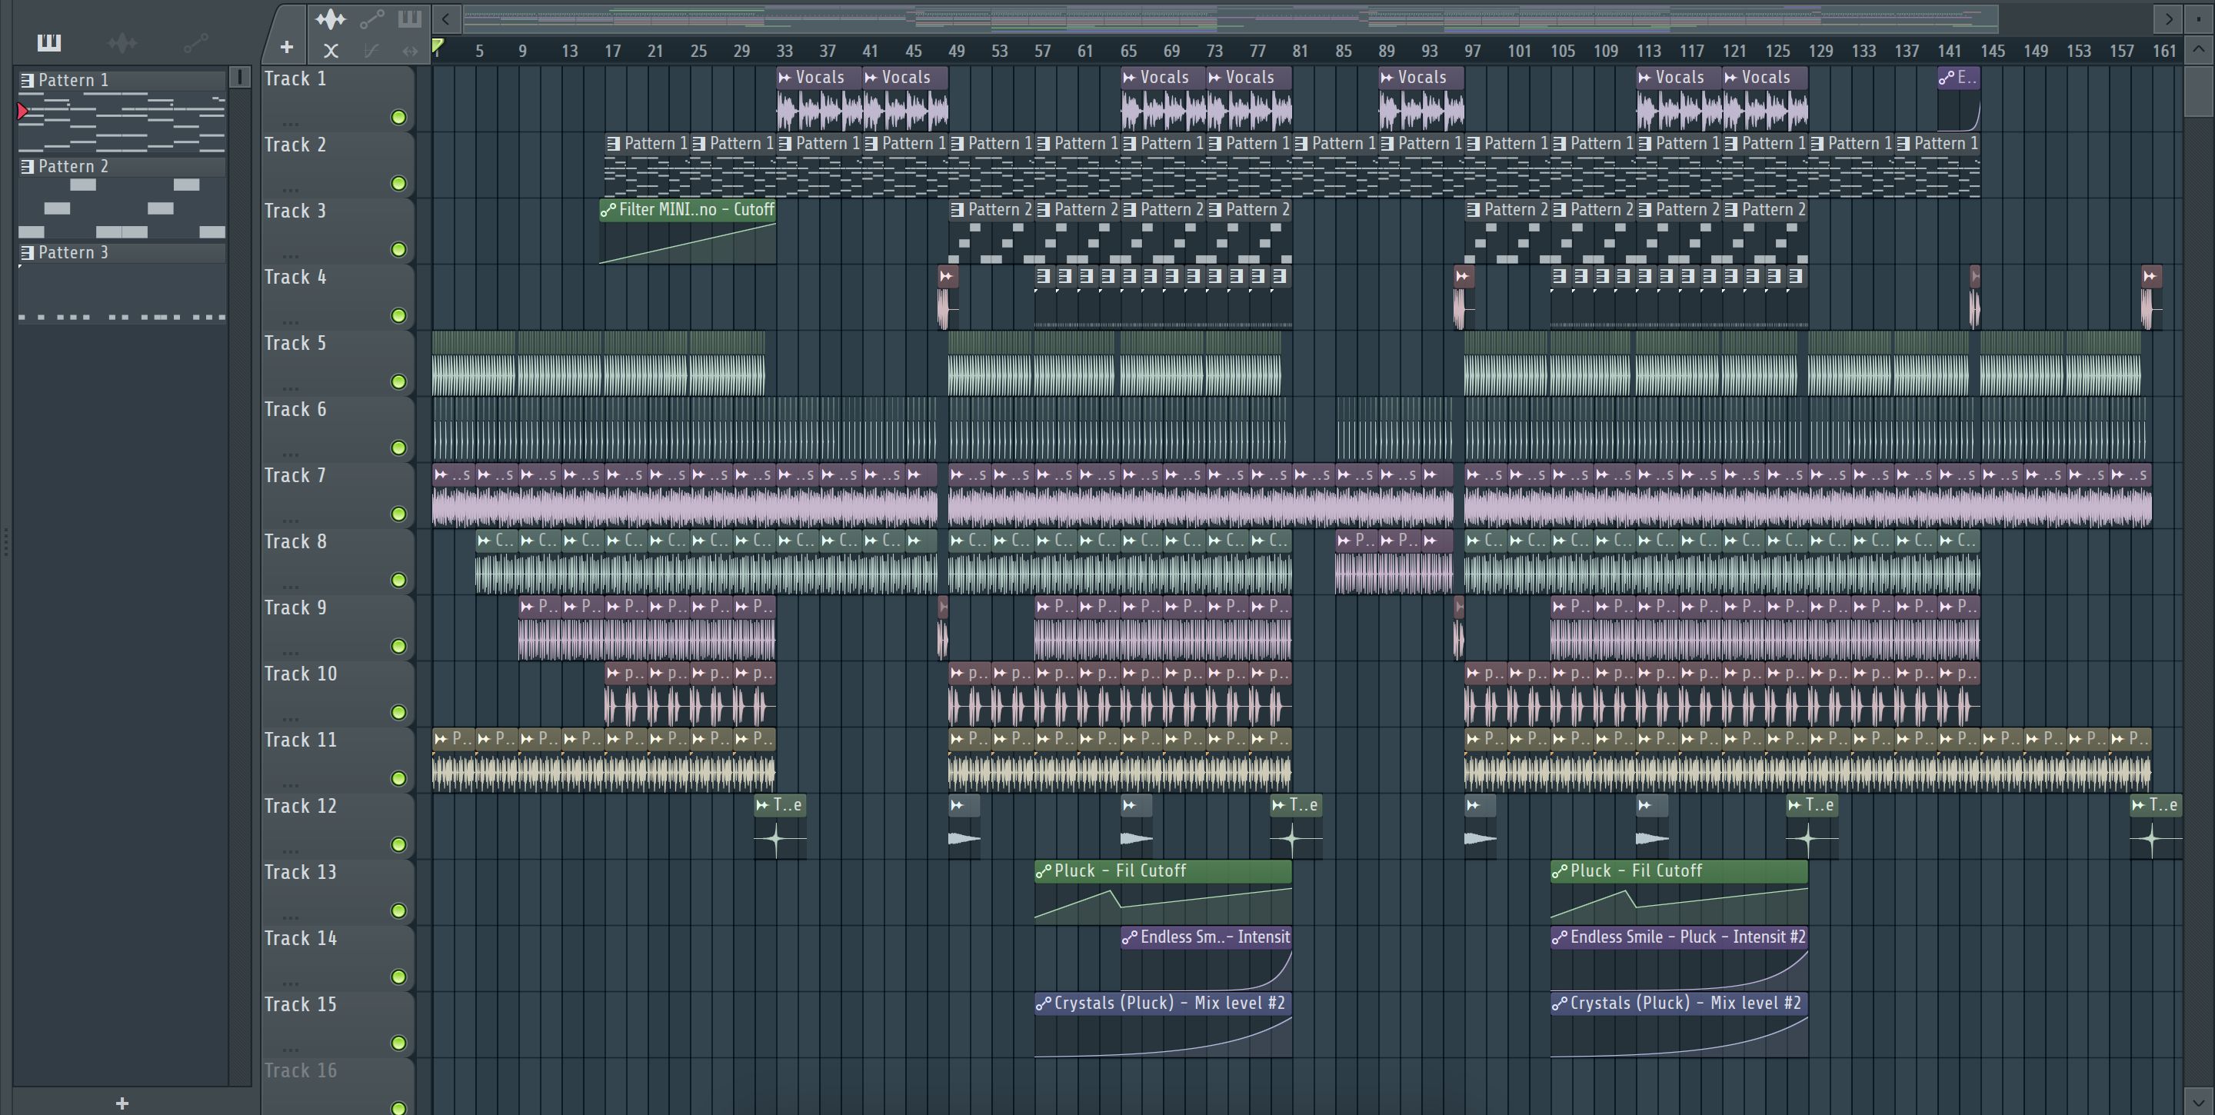Select the Track 8 header
This screenshot has height=1115, width=2215.
337,561
